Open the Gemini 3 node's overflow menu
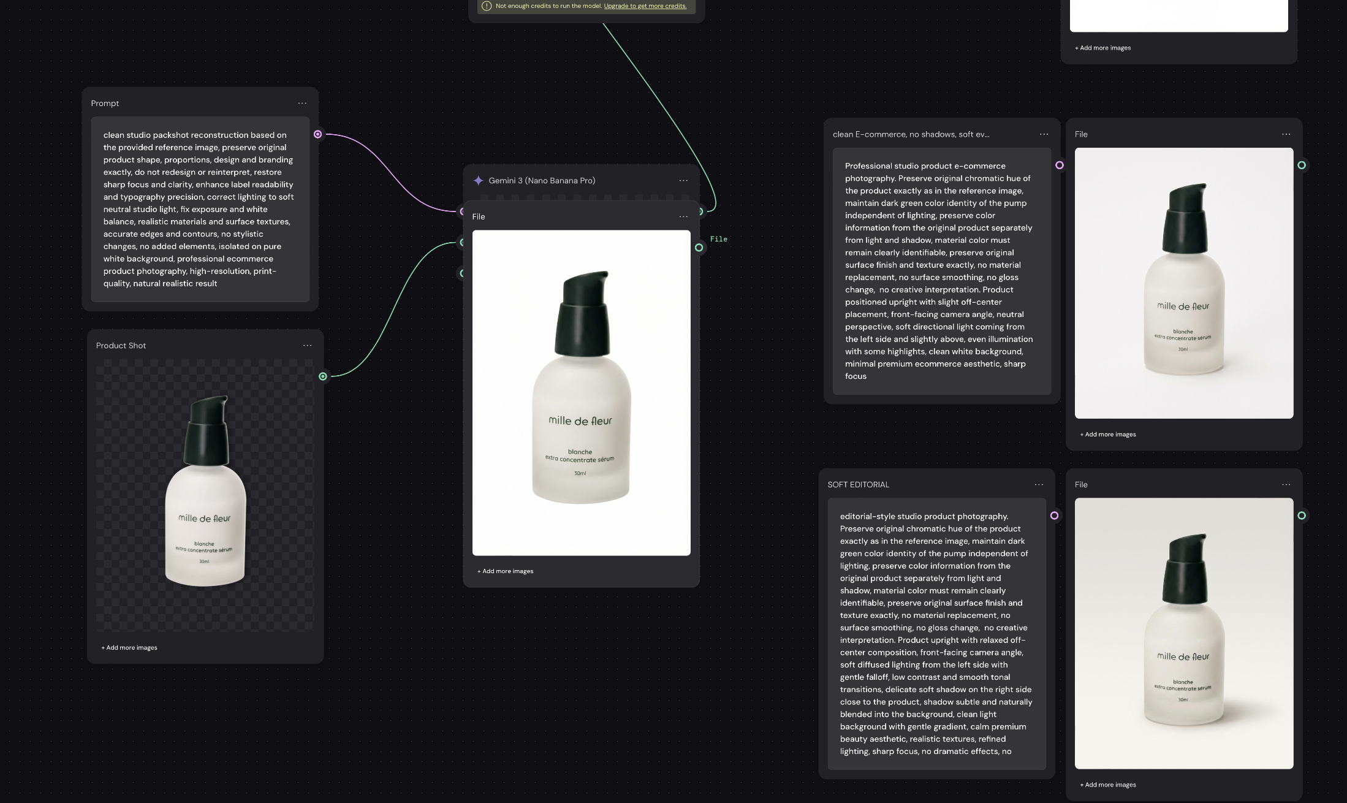 pyautogui.click(x=683, y=180)
